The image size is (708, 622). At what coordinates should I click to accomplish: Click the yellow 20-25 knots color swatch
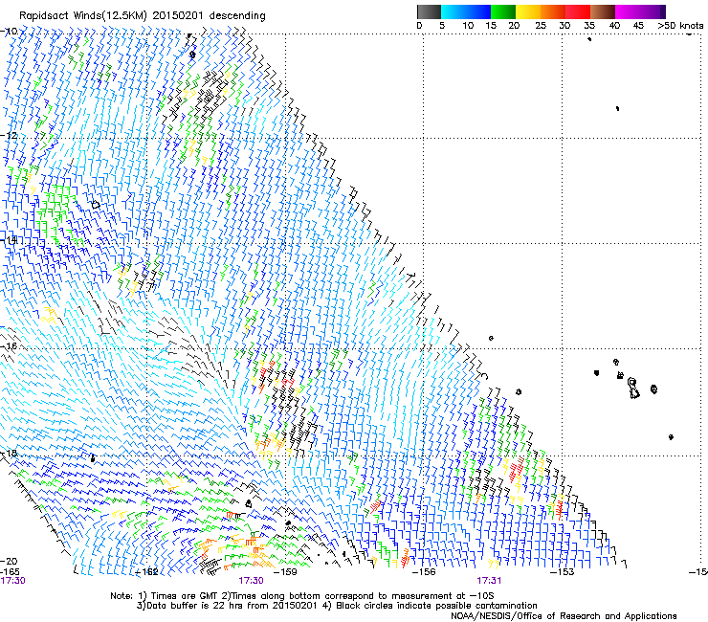528,11
